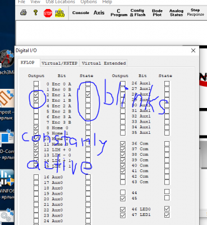Click the "17 Aux0" bit label
The image size is (207, 225).
click(53, 183)
